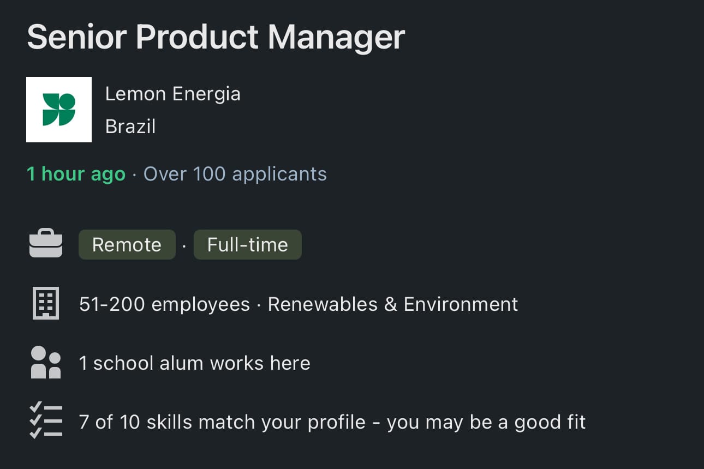This screenshot has height=469, width=704.
Task: Click the 1 hour ago posting time
Action: pos(76,174)
